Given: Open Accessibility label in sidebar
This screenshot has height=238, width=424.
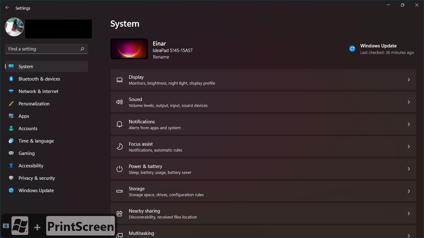Looking at the screenshot, I should click(31, 165).
